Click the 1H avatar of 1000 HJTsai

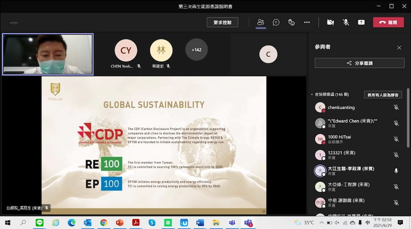click(320, 139)
